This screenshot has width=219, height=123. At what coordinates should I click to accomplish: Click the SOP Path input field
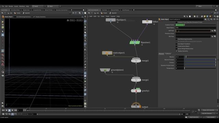click(x=193, y=31)
